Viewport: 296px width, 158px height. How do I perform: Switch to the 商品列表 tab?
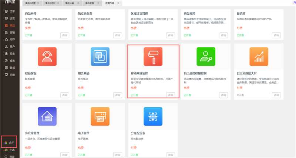click(x=90, y=3)
